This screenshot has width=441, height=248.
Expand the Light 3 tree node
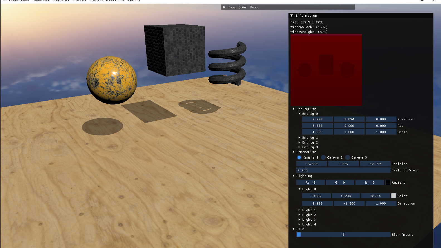[299, 220]
